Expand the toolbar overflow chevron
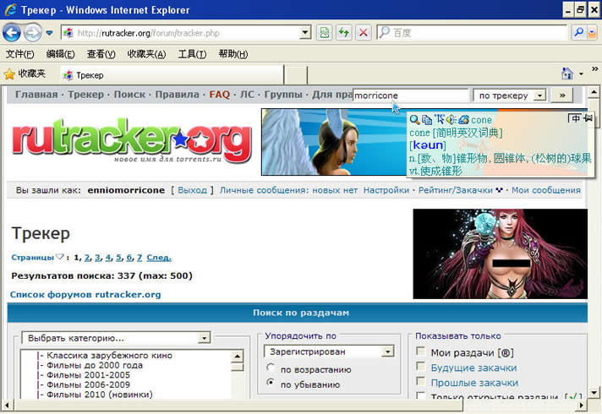This screenshot has height=414, width=602. click(x=594, y=68)
